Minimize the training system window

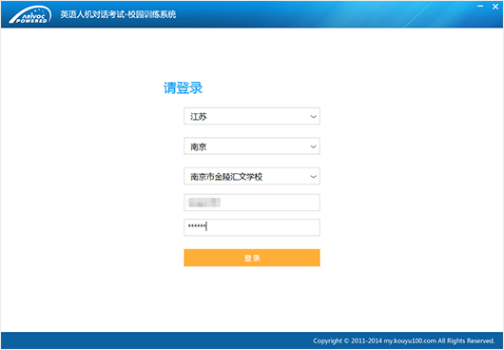click(x=480, y=7)
